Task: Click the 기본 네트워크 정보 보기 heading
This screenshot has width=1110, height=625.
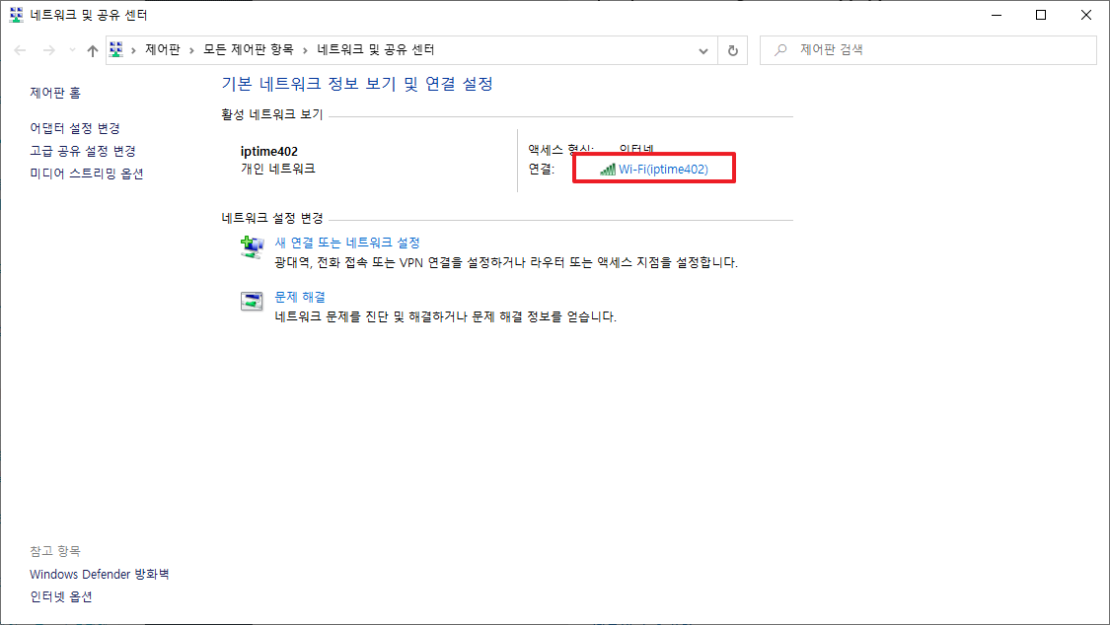Action: (x=357, y=84)
